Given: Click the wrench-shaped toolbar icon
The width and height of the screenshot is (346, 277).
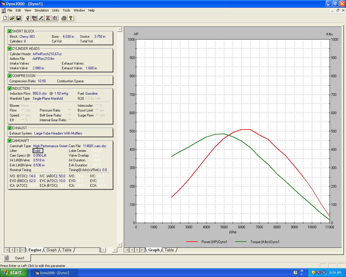Looking at the screenshot, I should (41, 18).
